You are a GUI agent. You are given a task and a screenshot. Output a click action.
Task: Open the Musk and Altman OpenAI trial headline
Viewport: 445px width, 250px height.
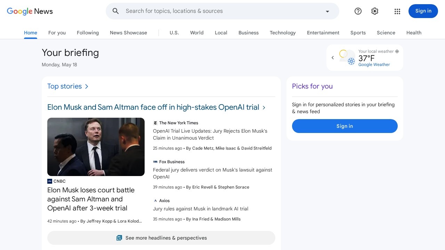point(153,107)
